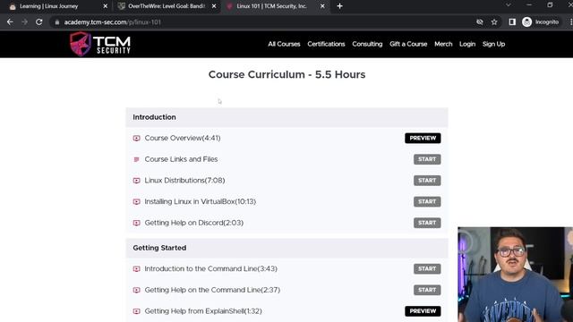Open the Course Links and Files lesson
The height and width of the screenshot is (322, 573).
pyautogui.click(x=181, y=159)
